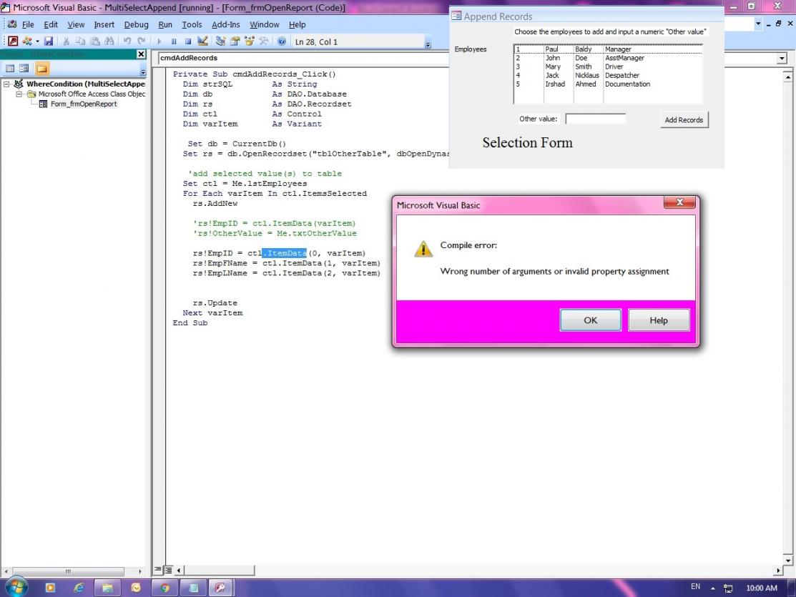Click the Undo toolbar icon

click(x=127, y=41)
